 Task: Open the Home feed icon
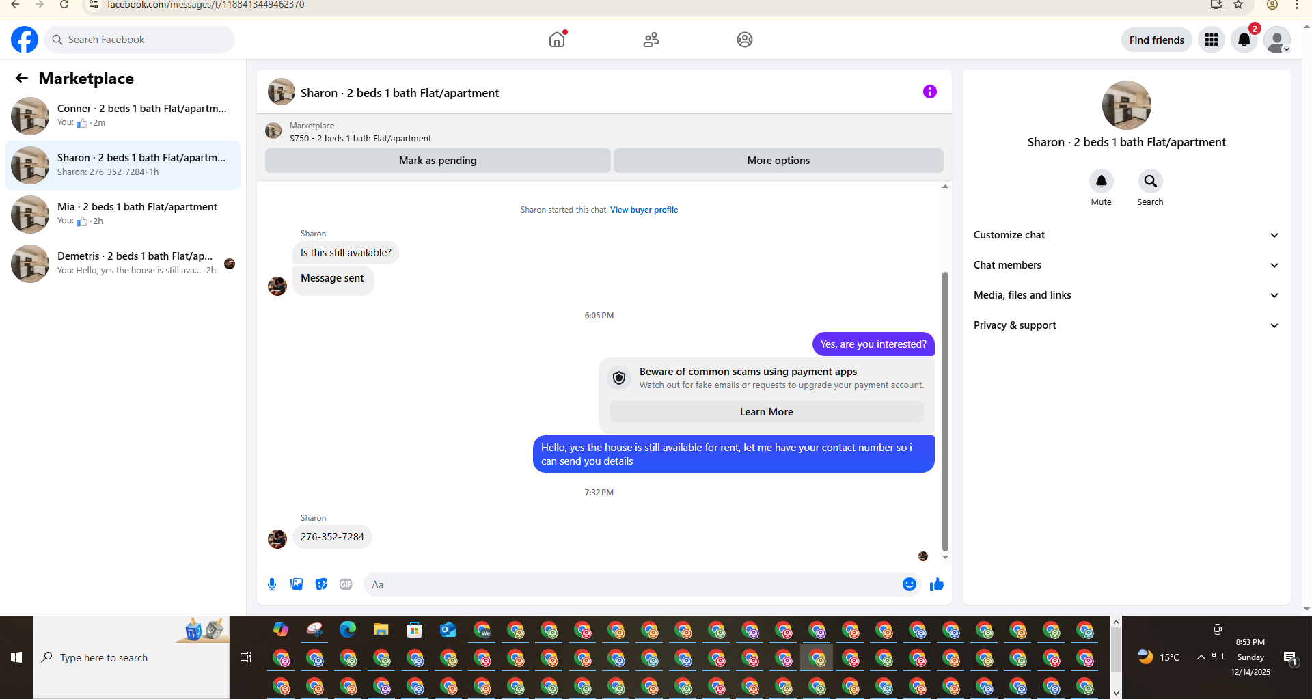557,40
